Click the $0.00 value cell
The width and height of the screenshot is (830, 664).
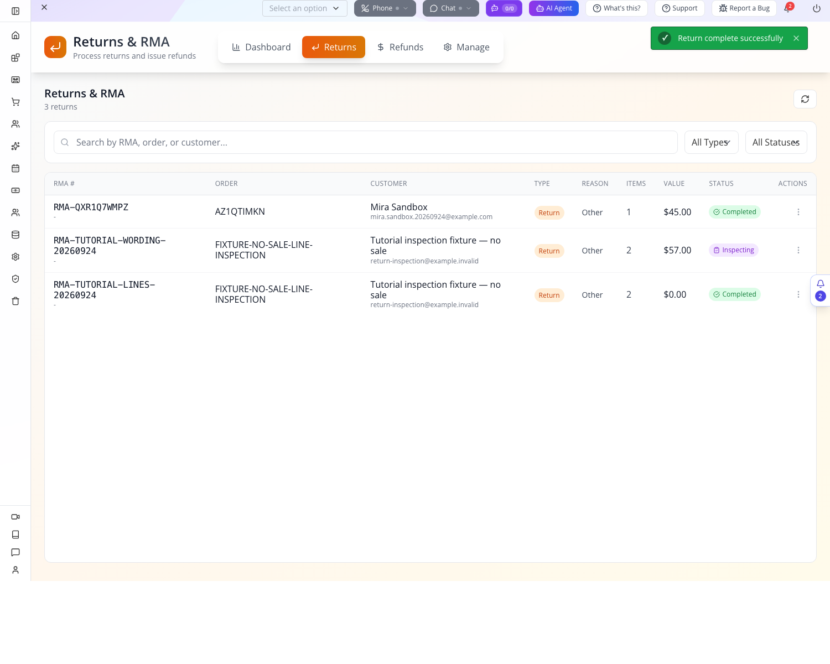[675, 294]
